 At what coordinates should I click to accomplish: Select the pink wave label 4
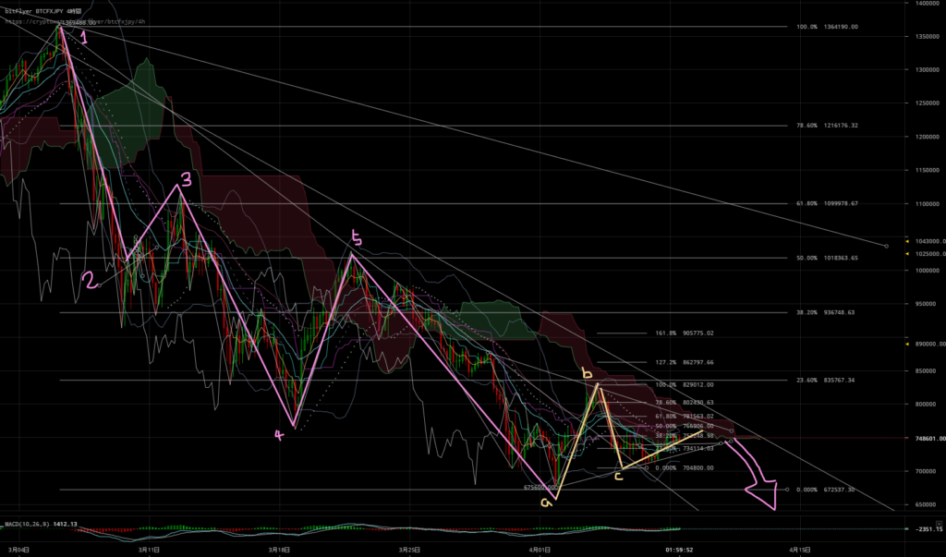pos(279,436)
